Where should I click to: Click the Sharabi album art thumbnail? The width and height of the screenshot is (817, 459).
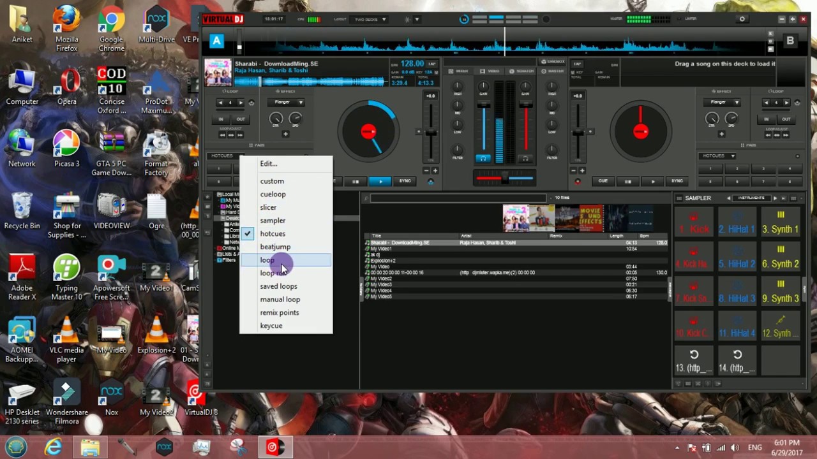(x=515, y=219)
